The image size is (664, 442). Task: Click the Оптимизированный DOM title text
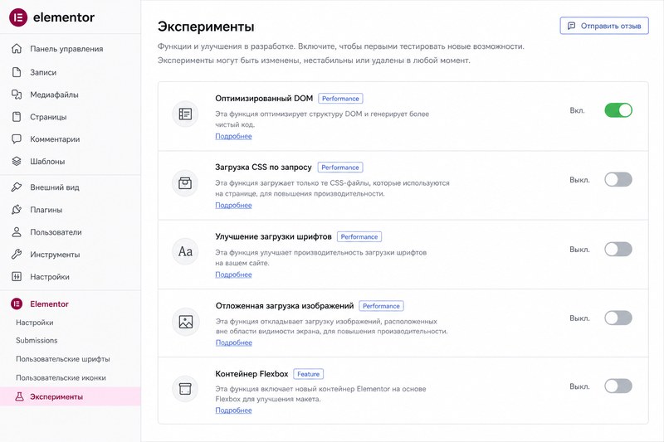coord(264,99)
